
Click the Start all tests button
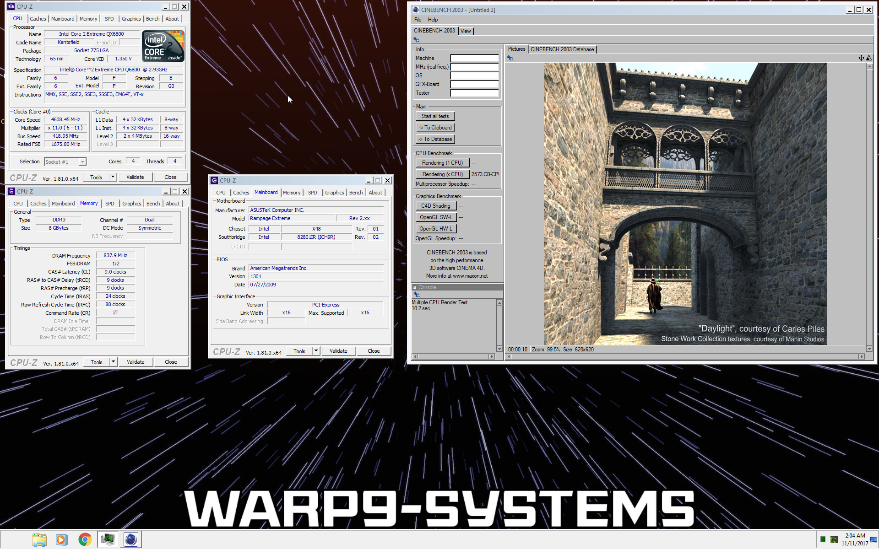point(435,116)
